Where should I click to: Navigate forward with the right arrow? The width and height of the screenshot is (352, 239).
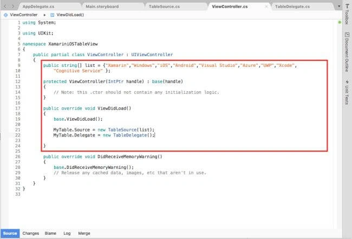pos(13,6)
